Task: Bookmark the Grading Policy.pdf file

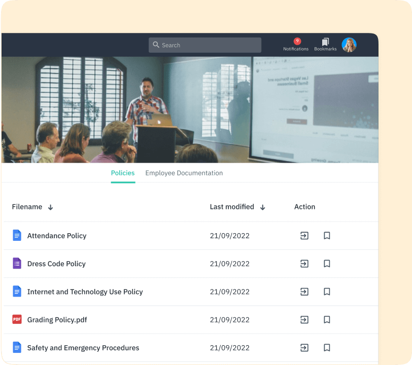Action: (327, 320)
